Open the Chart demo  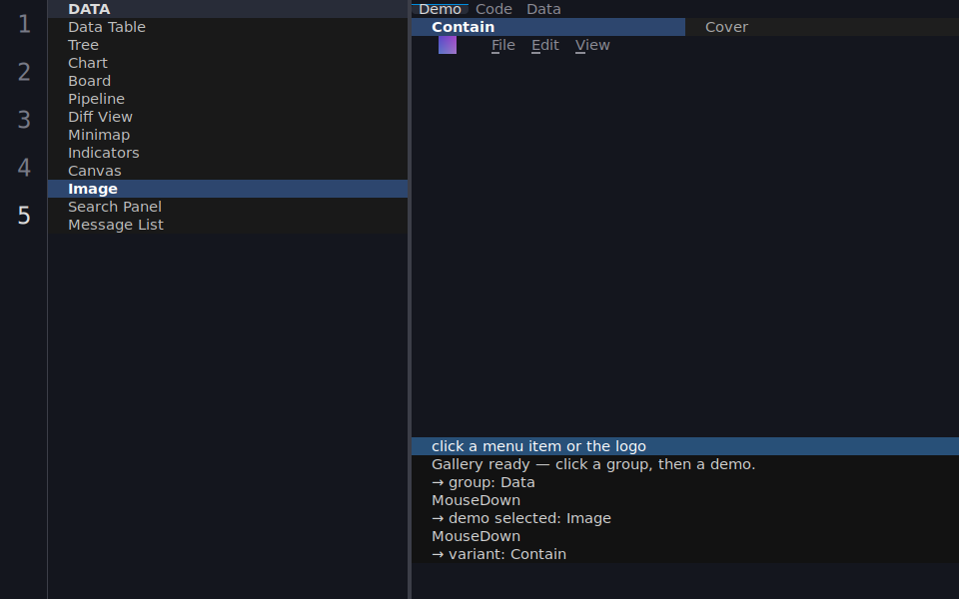point(228,63)
